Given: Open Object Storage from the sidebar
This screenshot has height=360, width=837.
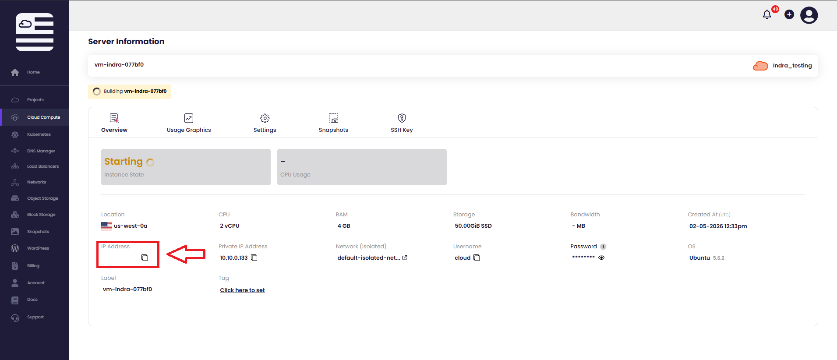Looking at the screenshot, I should click(x=42, y=198).
